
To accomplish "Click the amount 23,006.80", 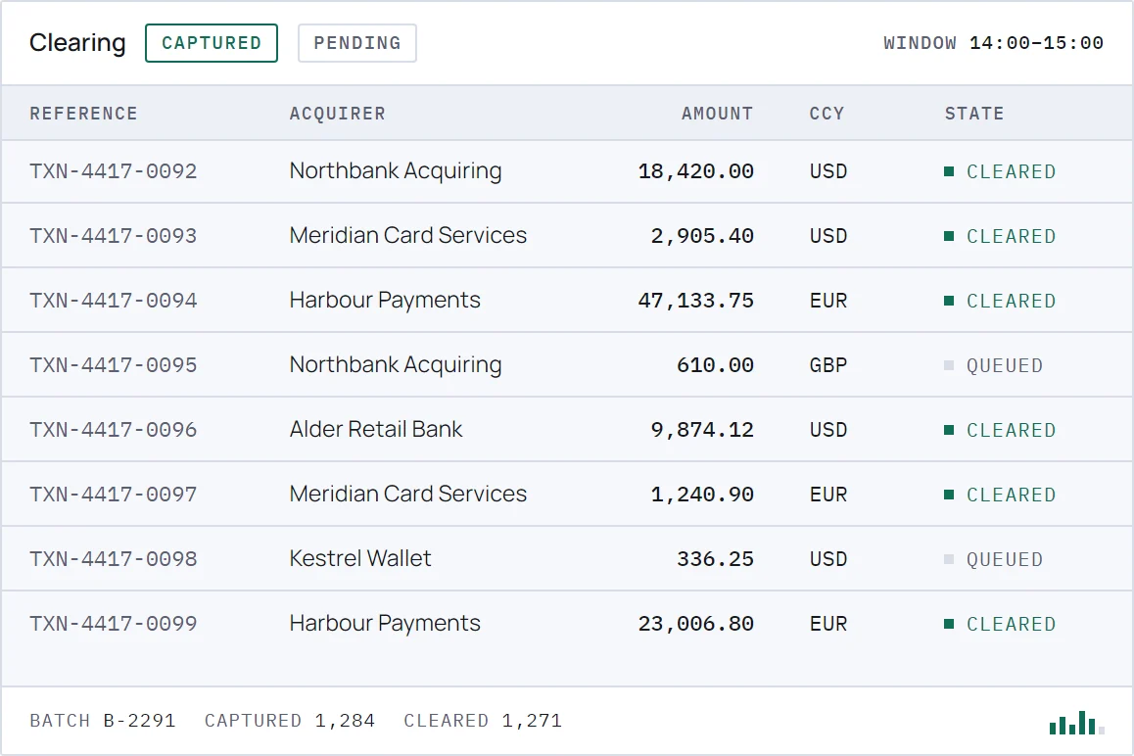I will click(695, 624).
